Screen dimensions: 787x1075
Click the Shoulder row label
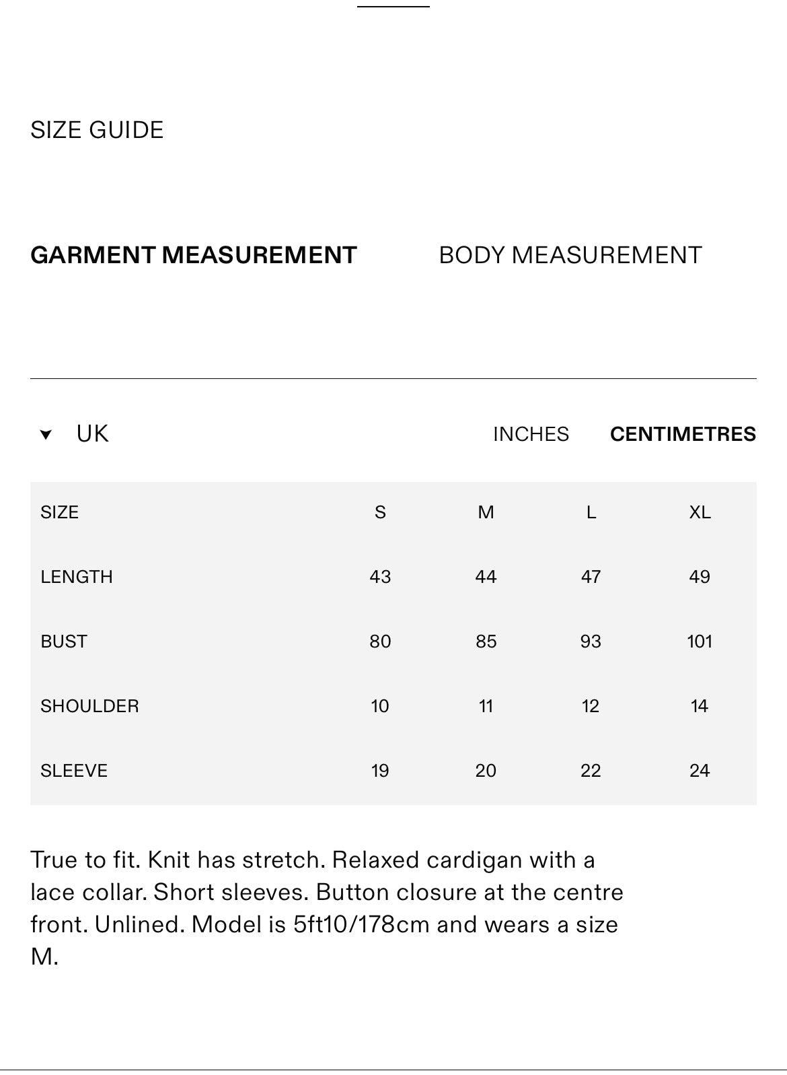[89, 706]
